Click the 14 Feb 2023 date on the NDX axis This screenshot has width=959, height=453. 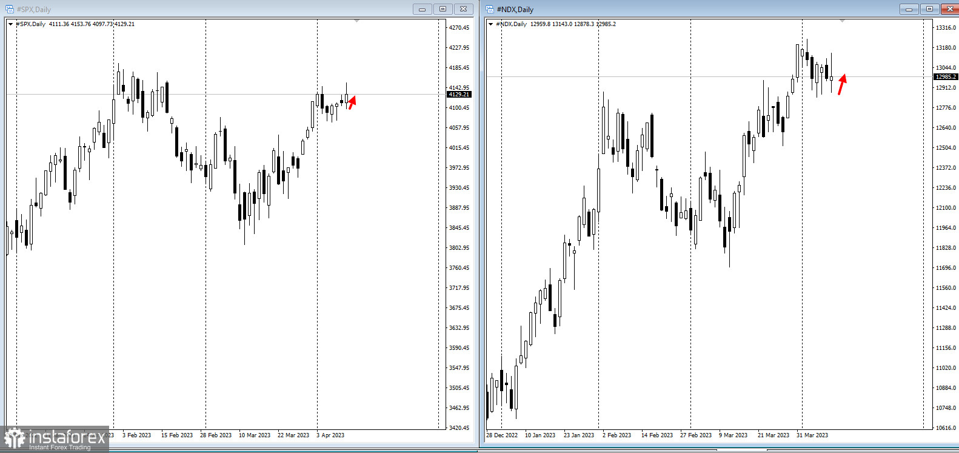tap(657, 435)
